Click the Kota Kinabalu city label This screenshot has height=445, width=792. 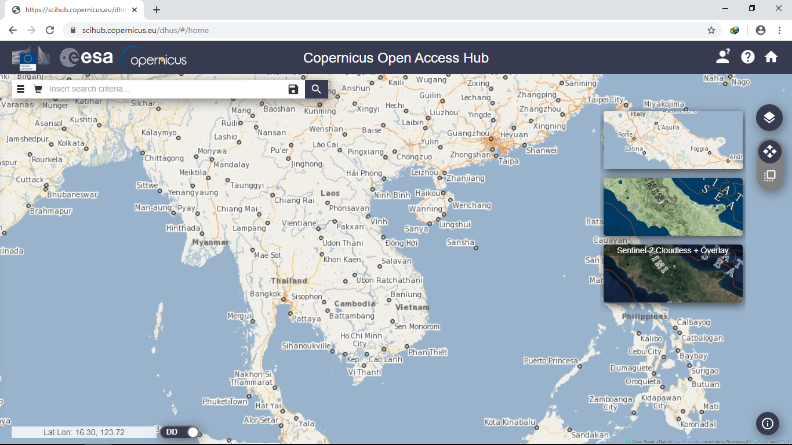(x=510, y=422)
